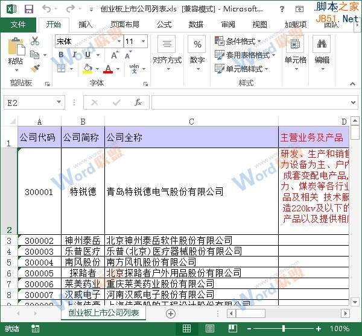Click the ribbon display options icon
This screenshot has height=336, width=362.
click(x=299, y=9)
